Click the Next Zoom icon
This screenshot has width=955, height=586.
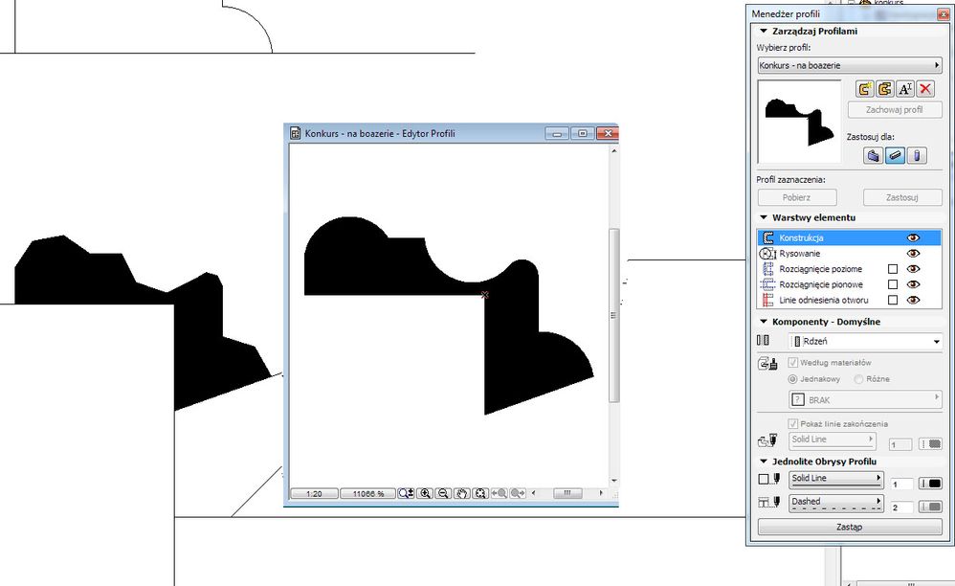click(x=518, y=493)
